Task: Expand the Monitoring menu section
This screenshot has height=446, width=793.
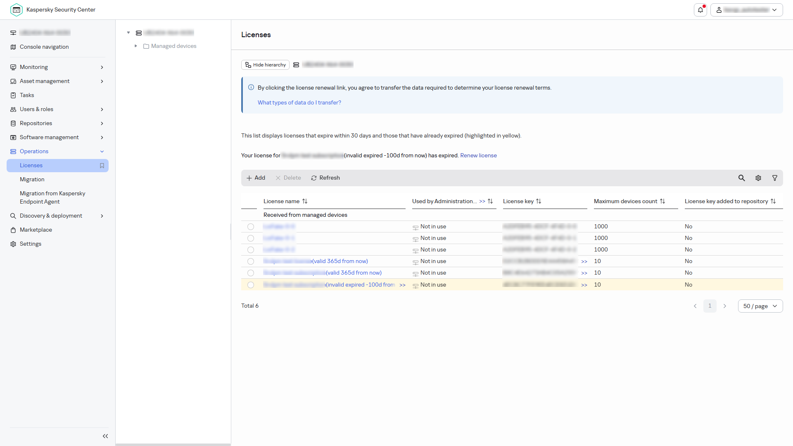Action: point(57,67)
